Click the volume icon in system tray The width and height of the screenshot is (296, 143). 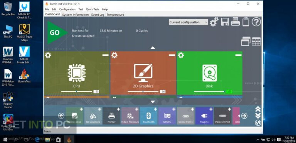tap(274, 140)
